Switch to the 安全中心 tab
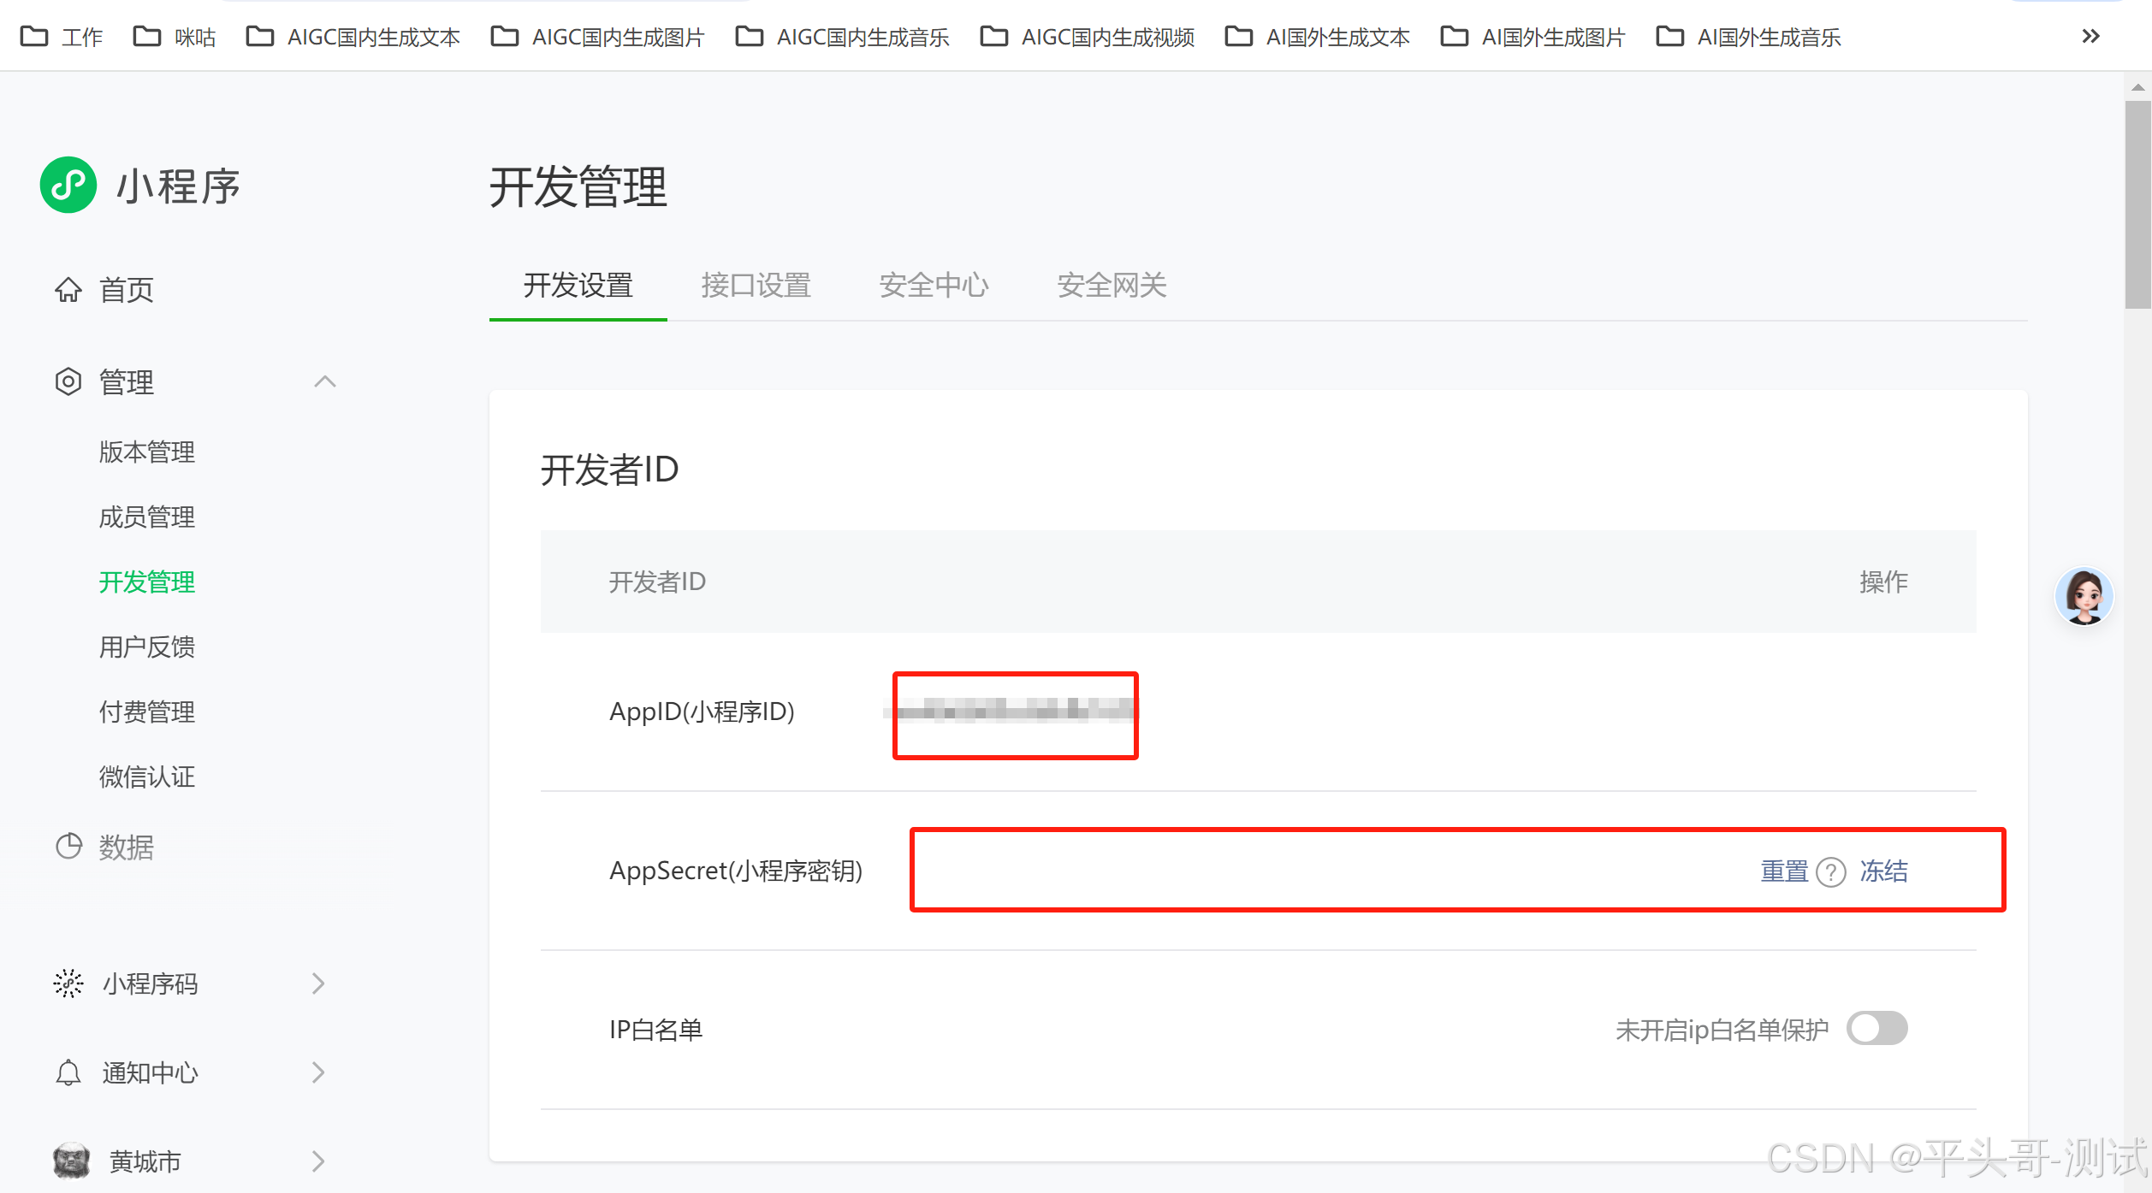Screen dimensions: 2152x1193 point(934,286)
